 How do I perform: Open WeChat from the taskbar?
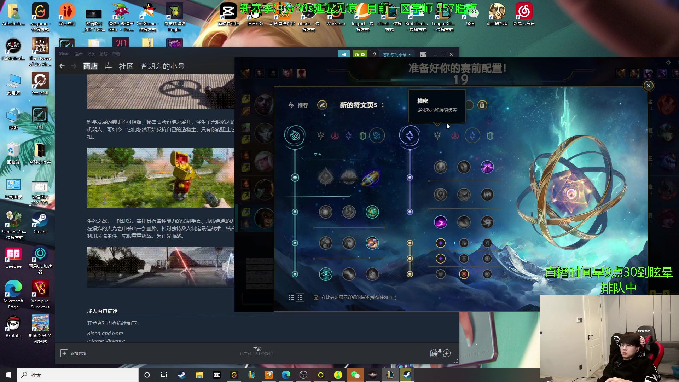355,375
